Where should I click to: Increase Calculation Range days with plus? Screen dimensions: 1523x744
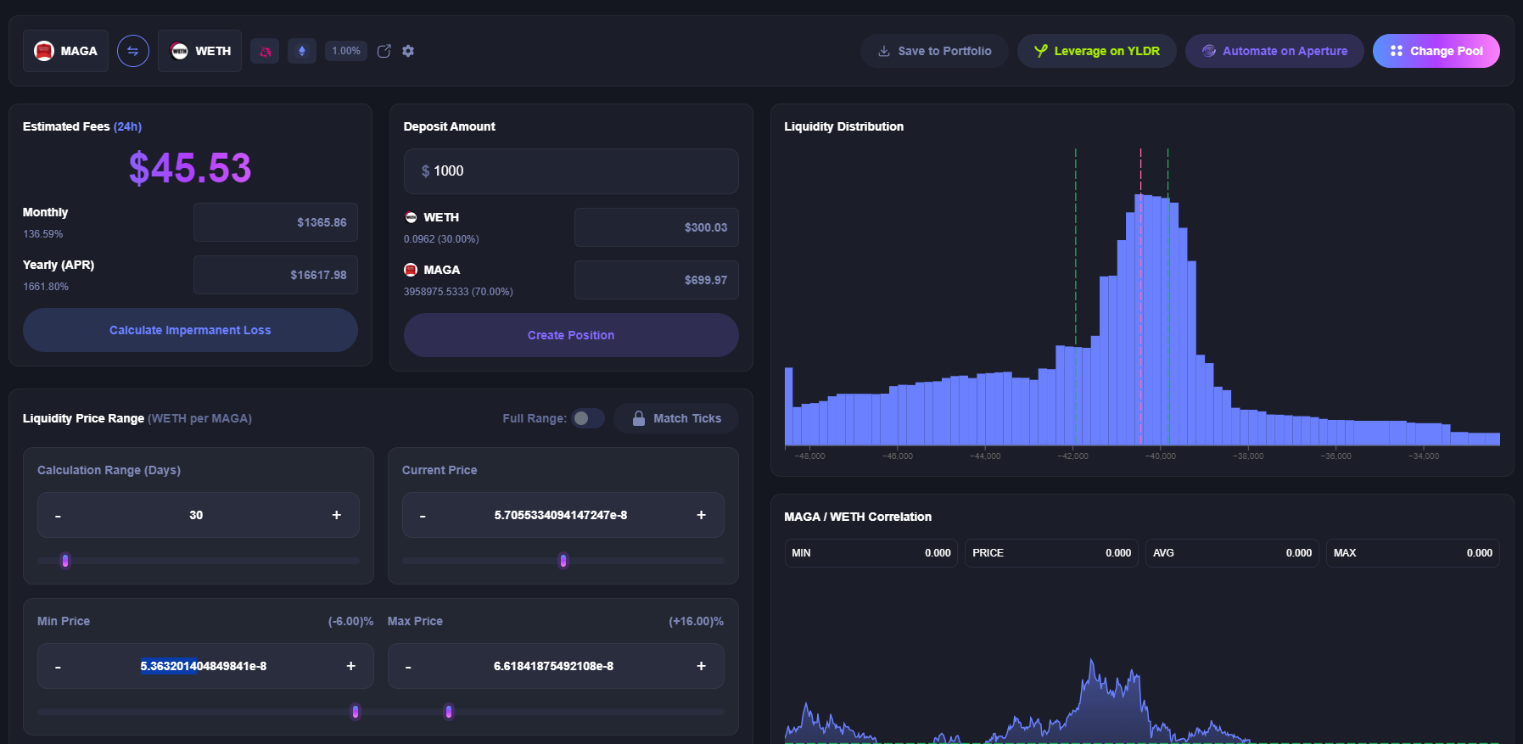(x=337, y=515)
